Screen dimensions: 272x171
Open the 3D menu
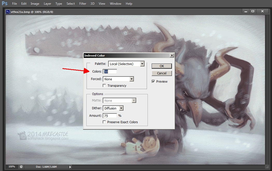[92, 3]
